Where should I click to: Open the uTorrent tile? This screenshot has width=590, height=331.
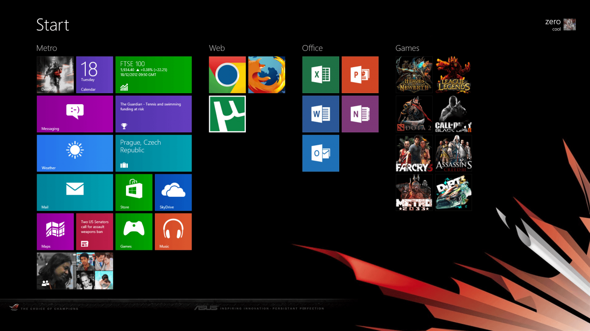coord(227,114)
